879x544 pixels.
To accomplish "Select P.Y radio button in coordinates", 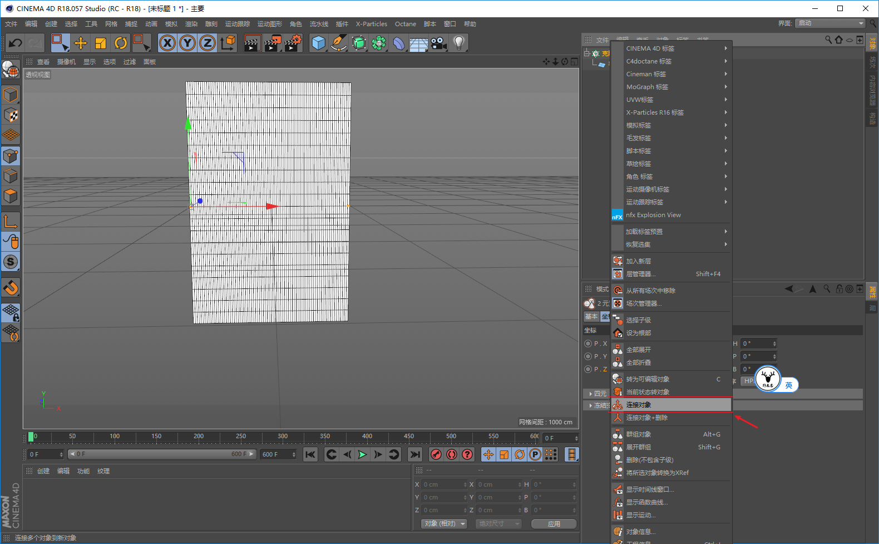I will [x=588, y=356].
